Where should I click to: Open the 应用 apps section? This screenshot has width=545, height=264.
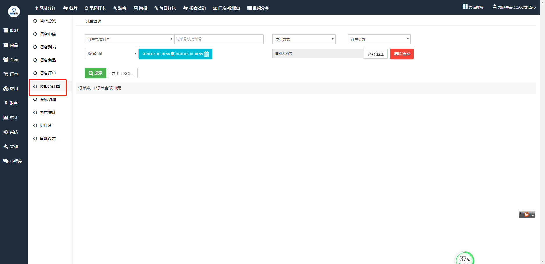point(11,89)
